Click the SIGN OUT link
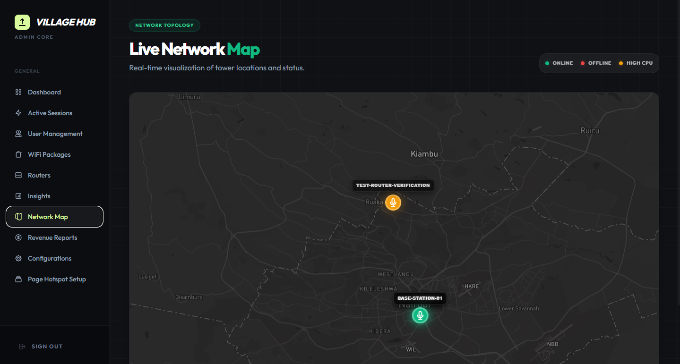 pos(41,346)
